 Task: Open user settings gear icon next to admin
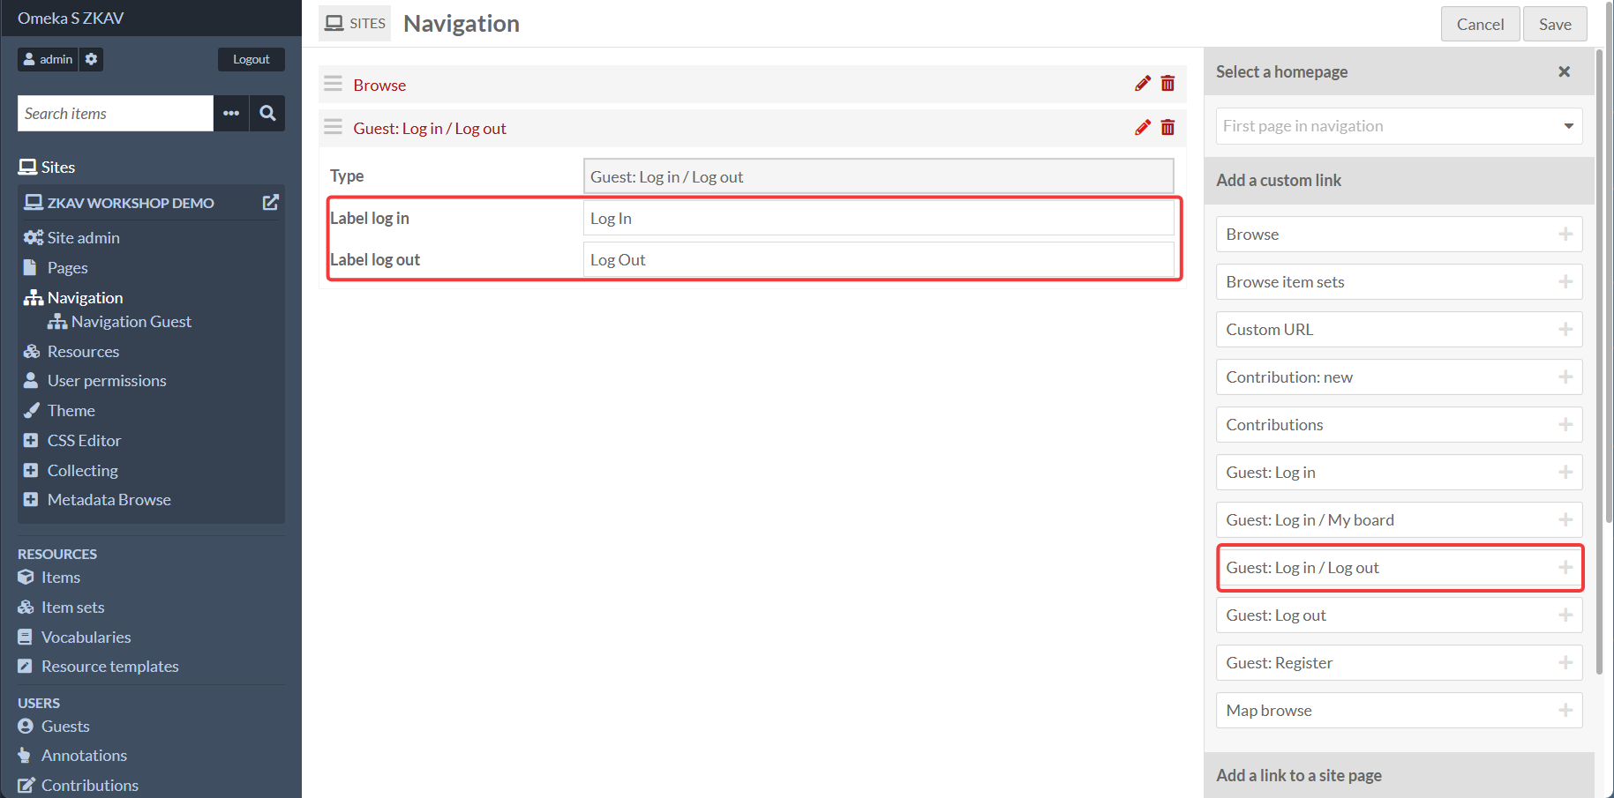[92, 59]
